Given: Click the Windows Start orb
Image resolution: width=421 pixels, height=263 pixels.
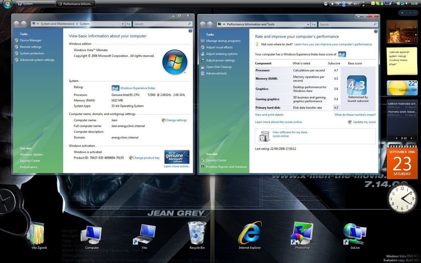Looking at the screenshot, I should pyautogui.click(x=7, y=4).
